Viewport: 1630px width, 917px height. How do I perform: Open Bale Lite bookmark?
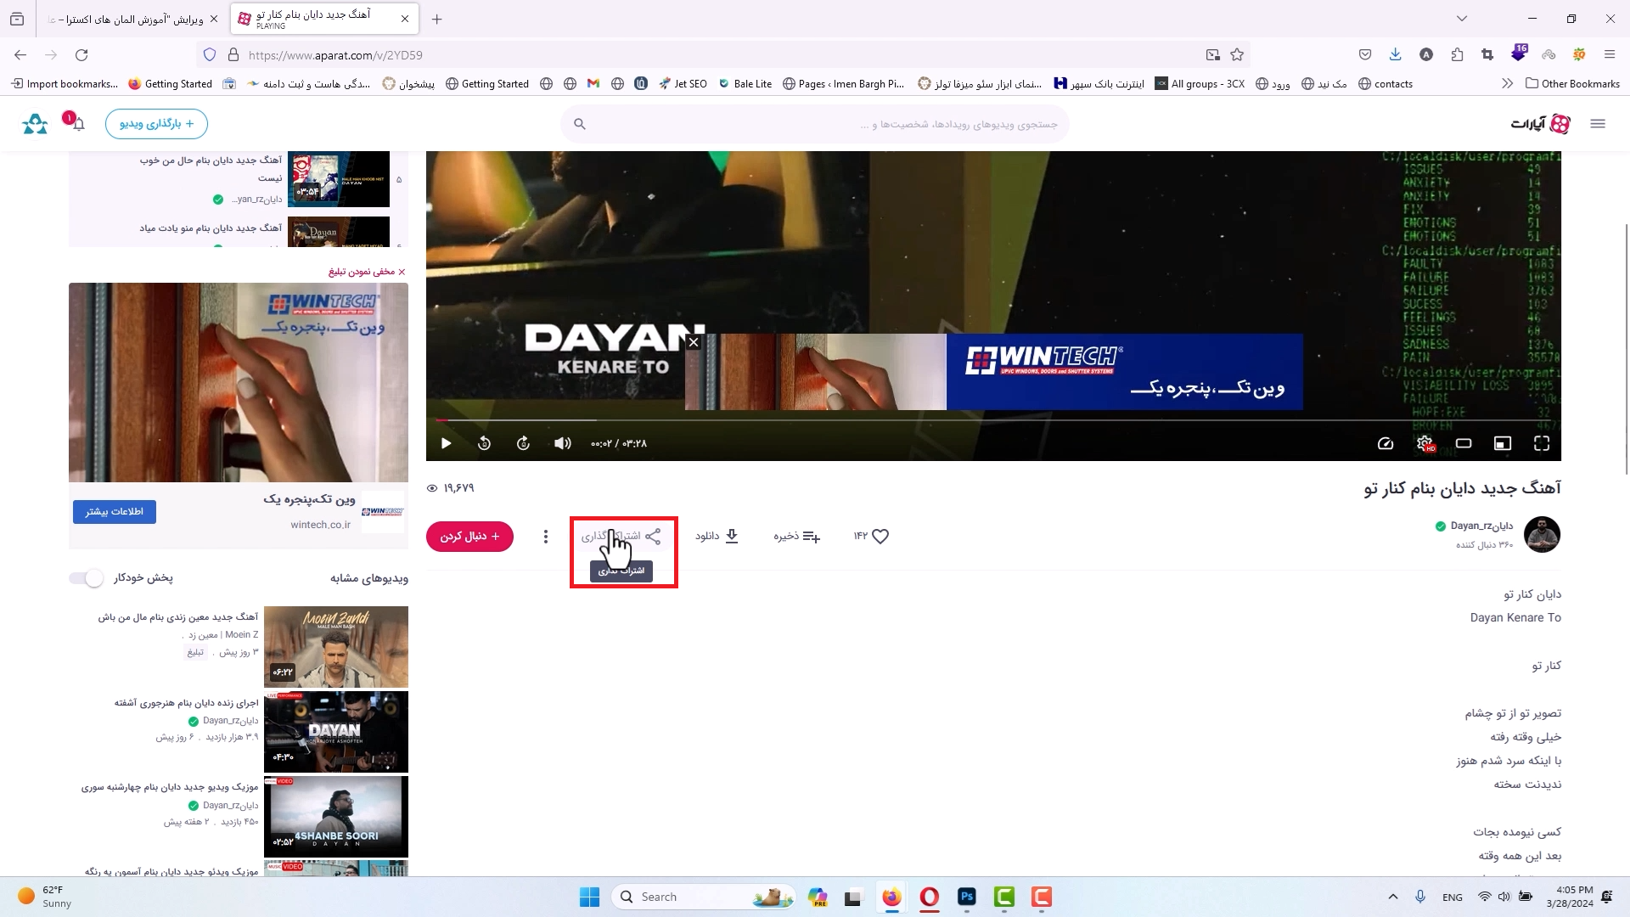click(x=745, y=84)
